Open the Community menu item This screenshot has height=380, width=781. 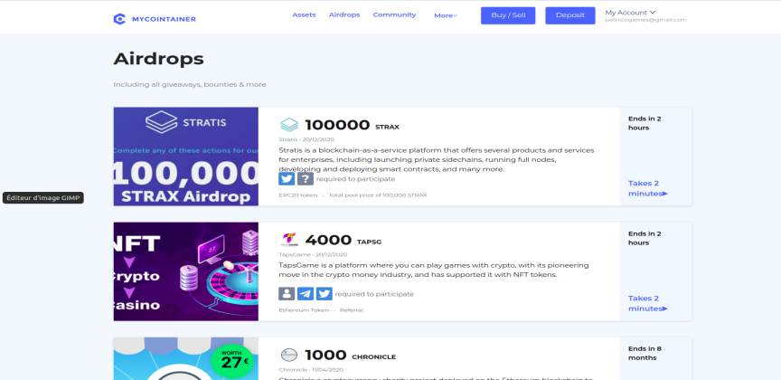click(394, 15)
